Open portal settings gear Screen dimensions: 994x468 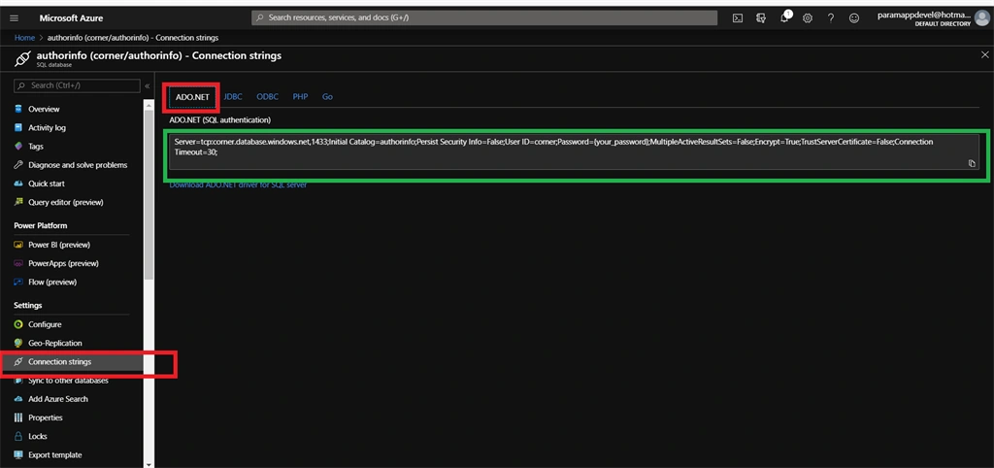point(808,18)
